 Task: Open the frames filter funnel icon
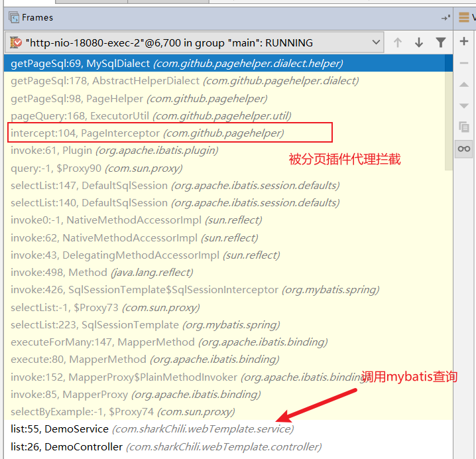[441, 42]
